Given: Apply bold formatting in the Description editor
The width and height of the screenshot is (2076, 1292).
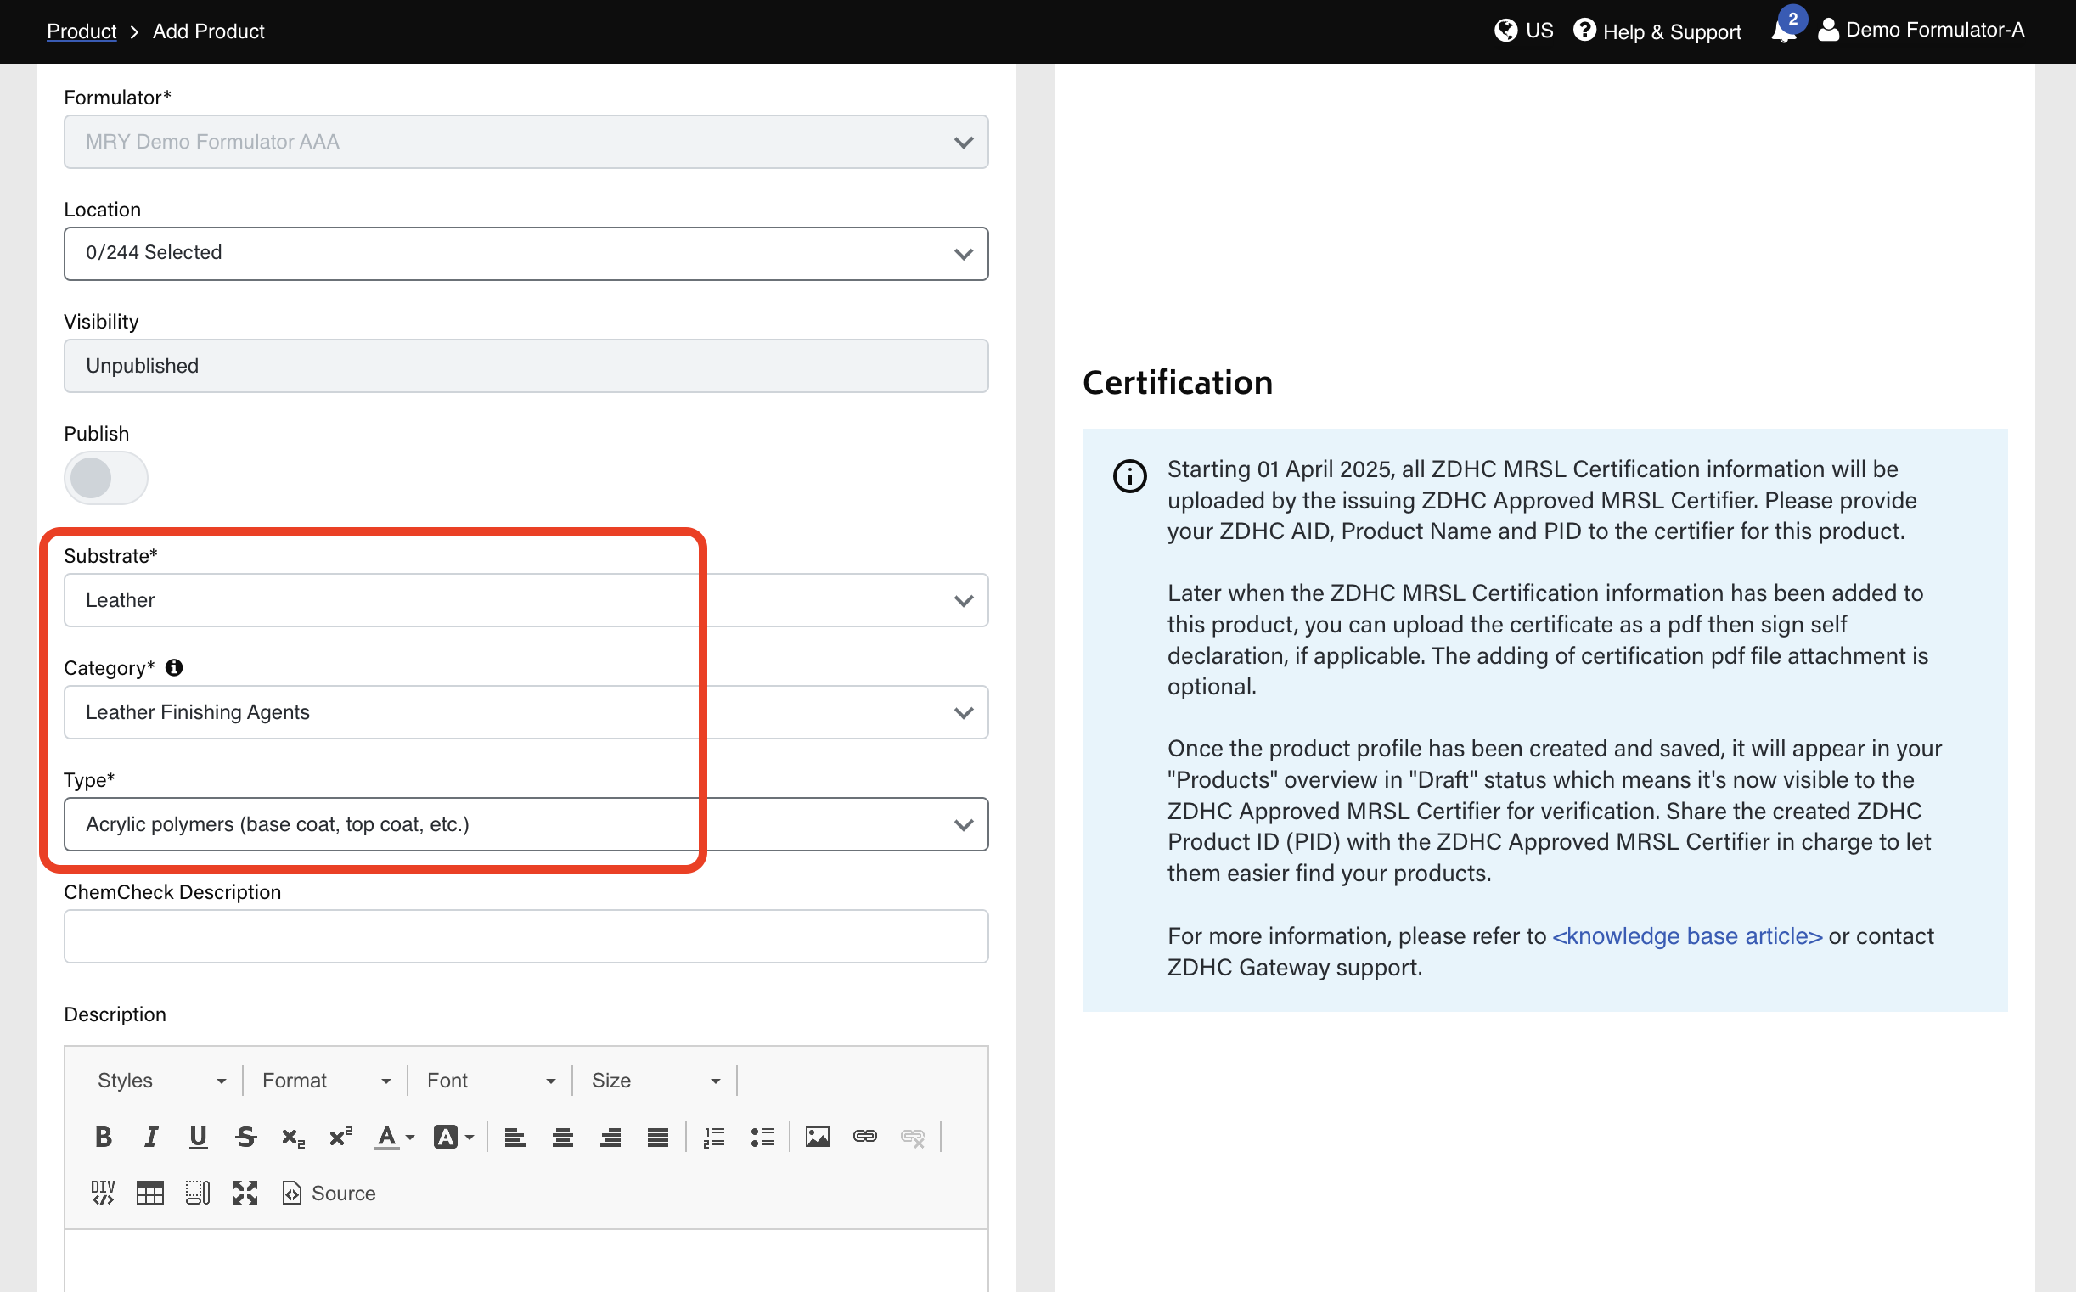Looking at the screenshot, I should [x=104, y=1137].
